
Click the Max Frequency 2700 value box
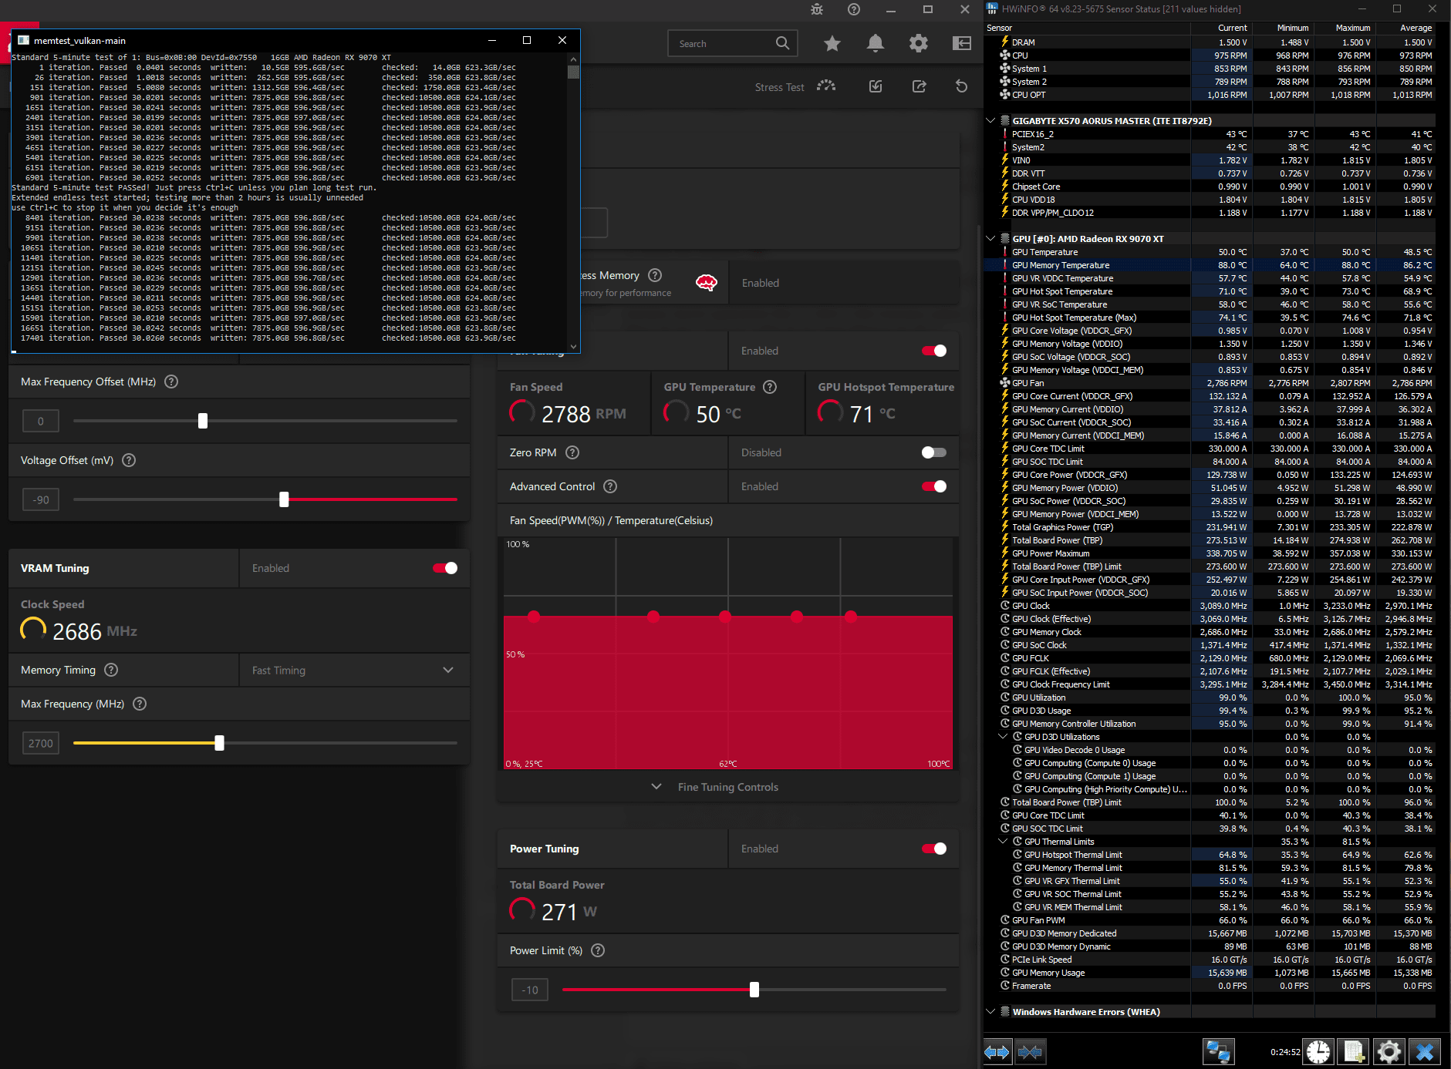tap(41, 743)
